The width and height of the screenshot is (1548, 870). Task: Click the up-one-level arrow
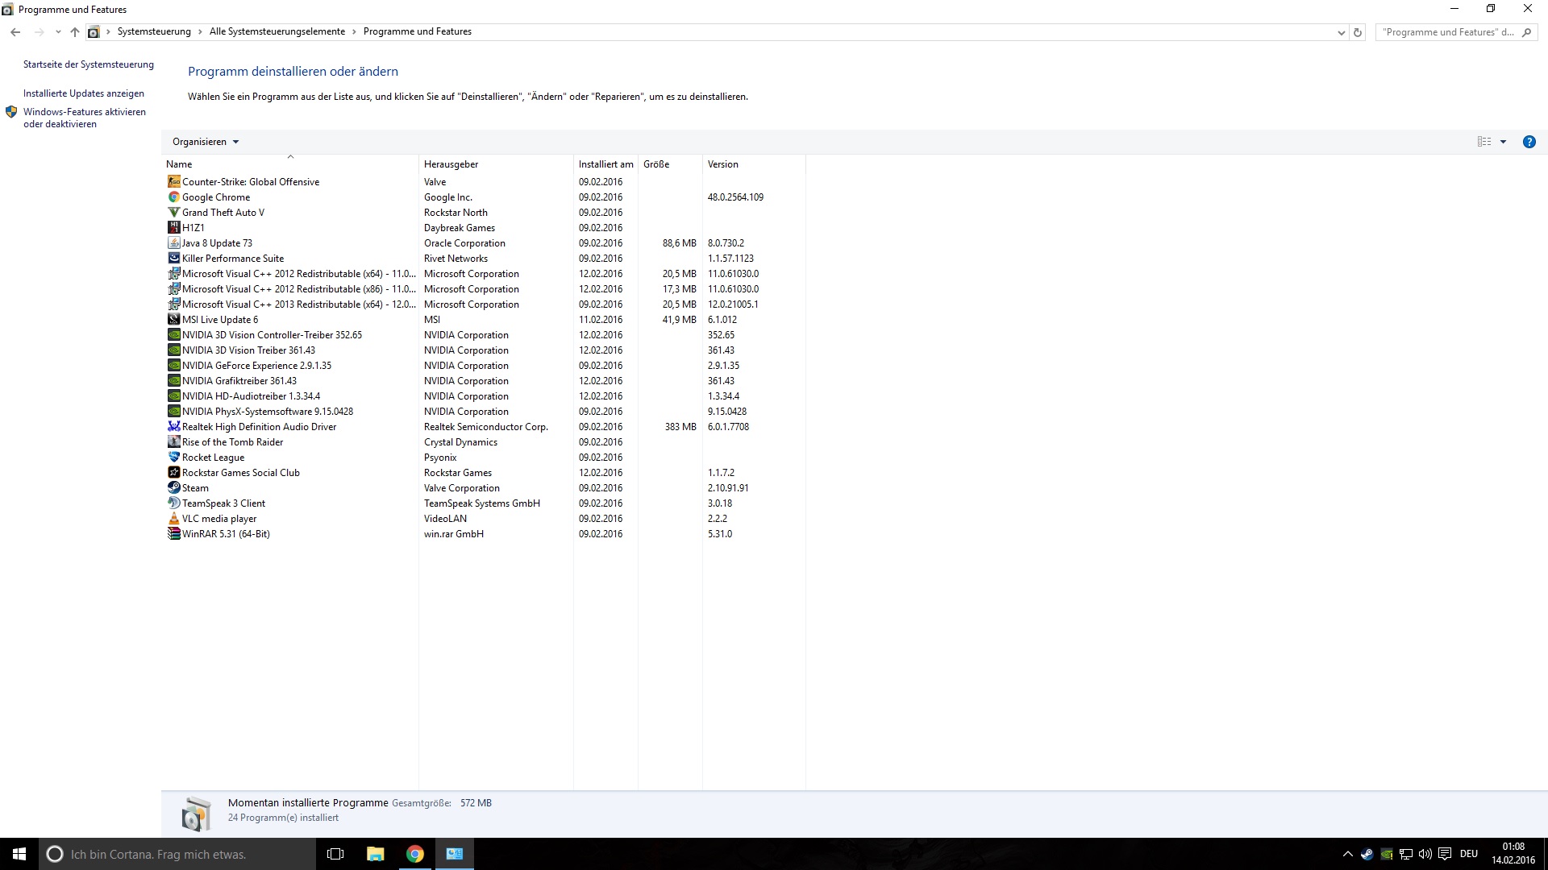tap(75, 32)
